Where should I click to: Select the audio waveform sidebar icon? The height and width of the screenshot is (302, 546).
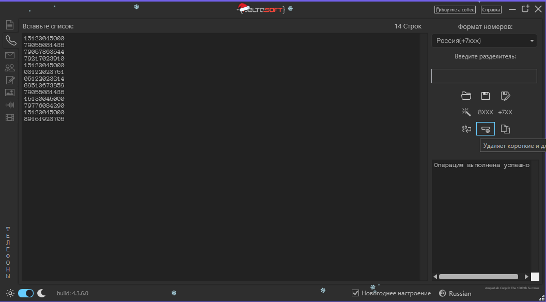pyautogui.click(x=10, y=104)
